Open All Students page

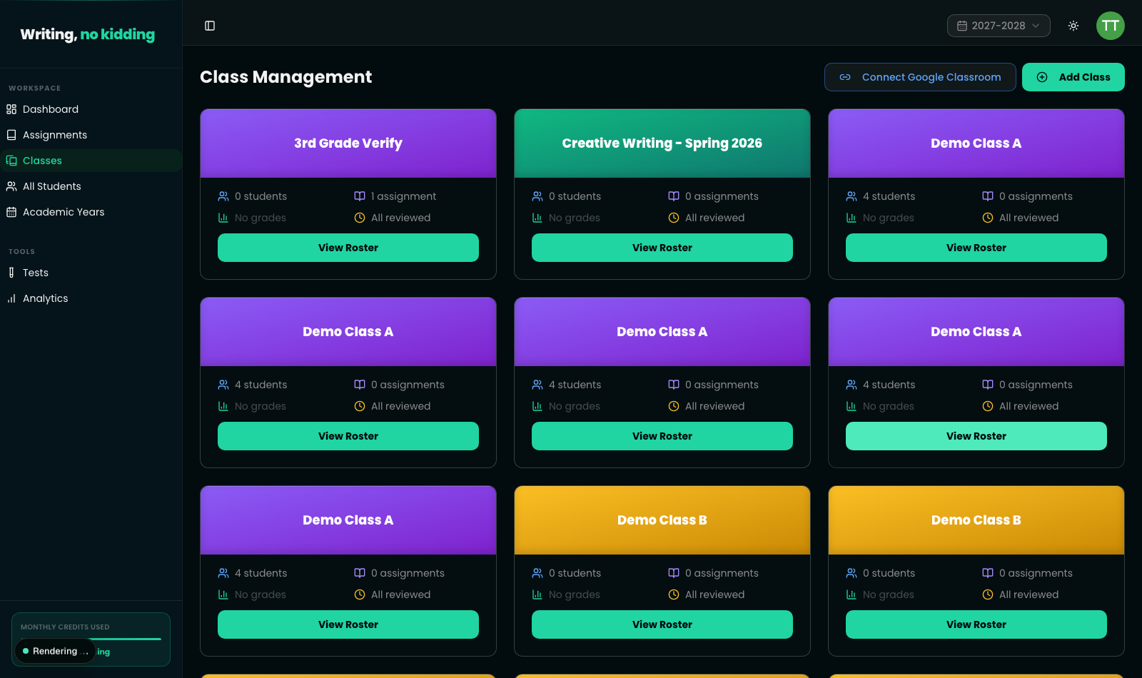click(91, 186)
